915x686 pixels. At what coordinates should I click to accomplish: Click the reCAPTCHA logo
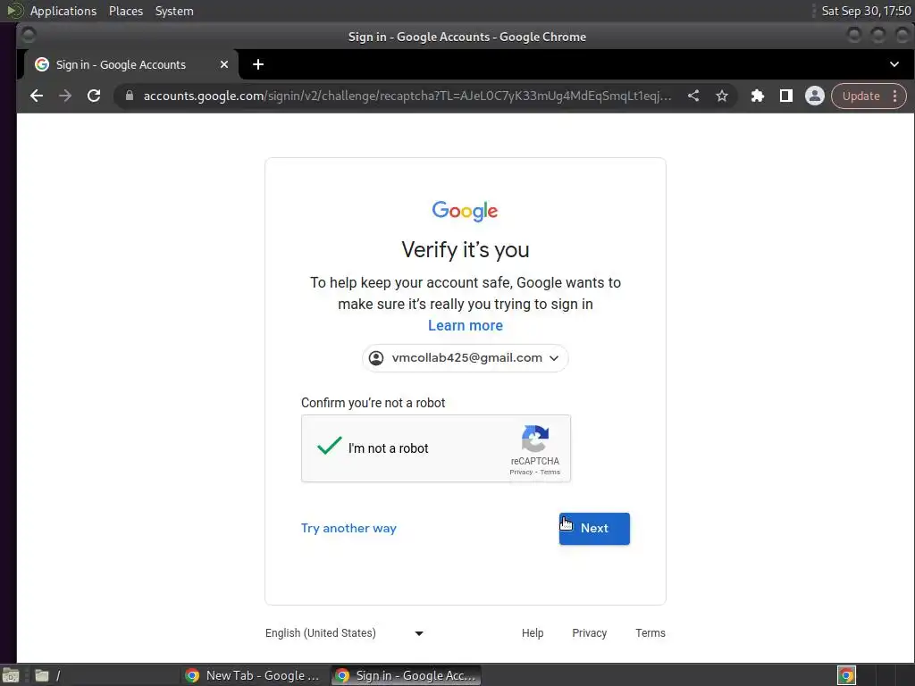pyautogui.click(x=535, y=439)
